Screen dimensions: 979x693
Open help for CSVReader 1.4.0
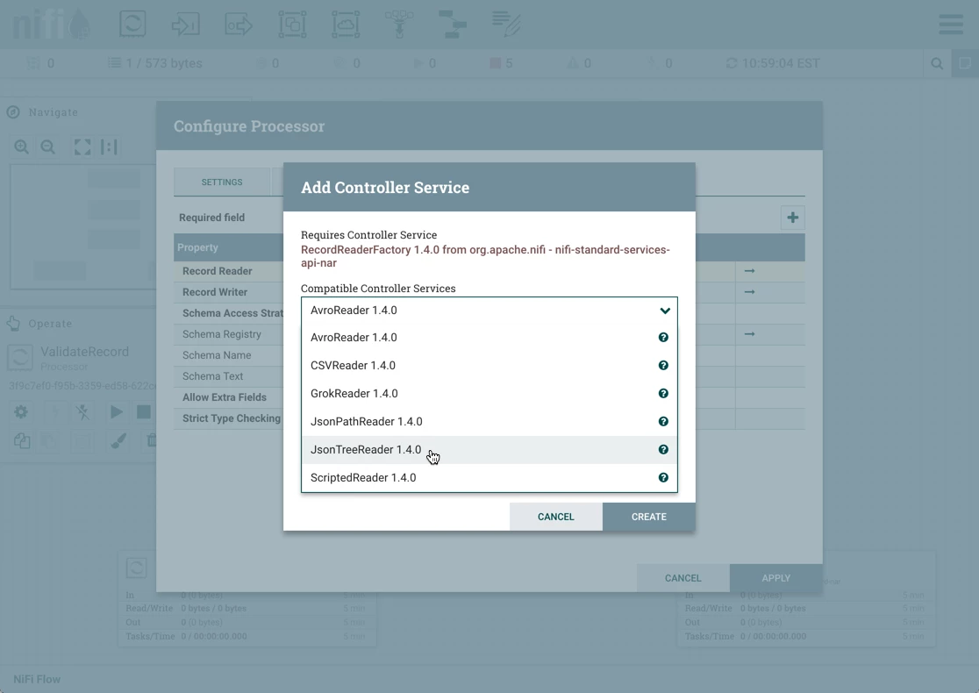pos(663,365)
